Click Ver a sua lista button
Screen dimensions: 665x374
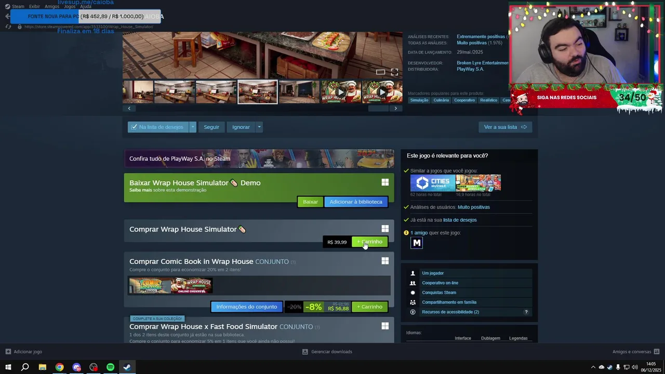(505, 127)
